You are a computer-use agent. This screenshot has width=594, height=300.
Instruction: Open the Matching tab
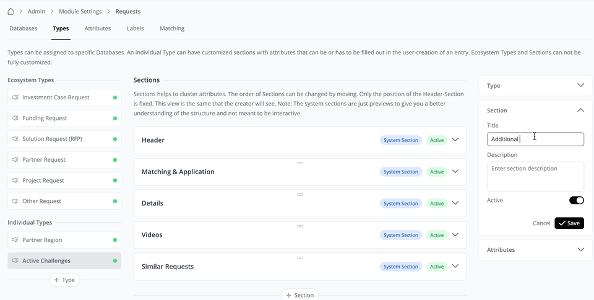pyautogui.click(x=172, y=28)
